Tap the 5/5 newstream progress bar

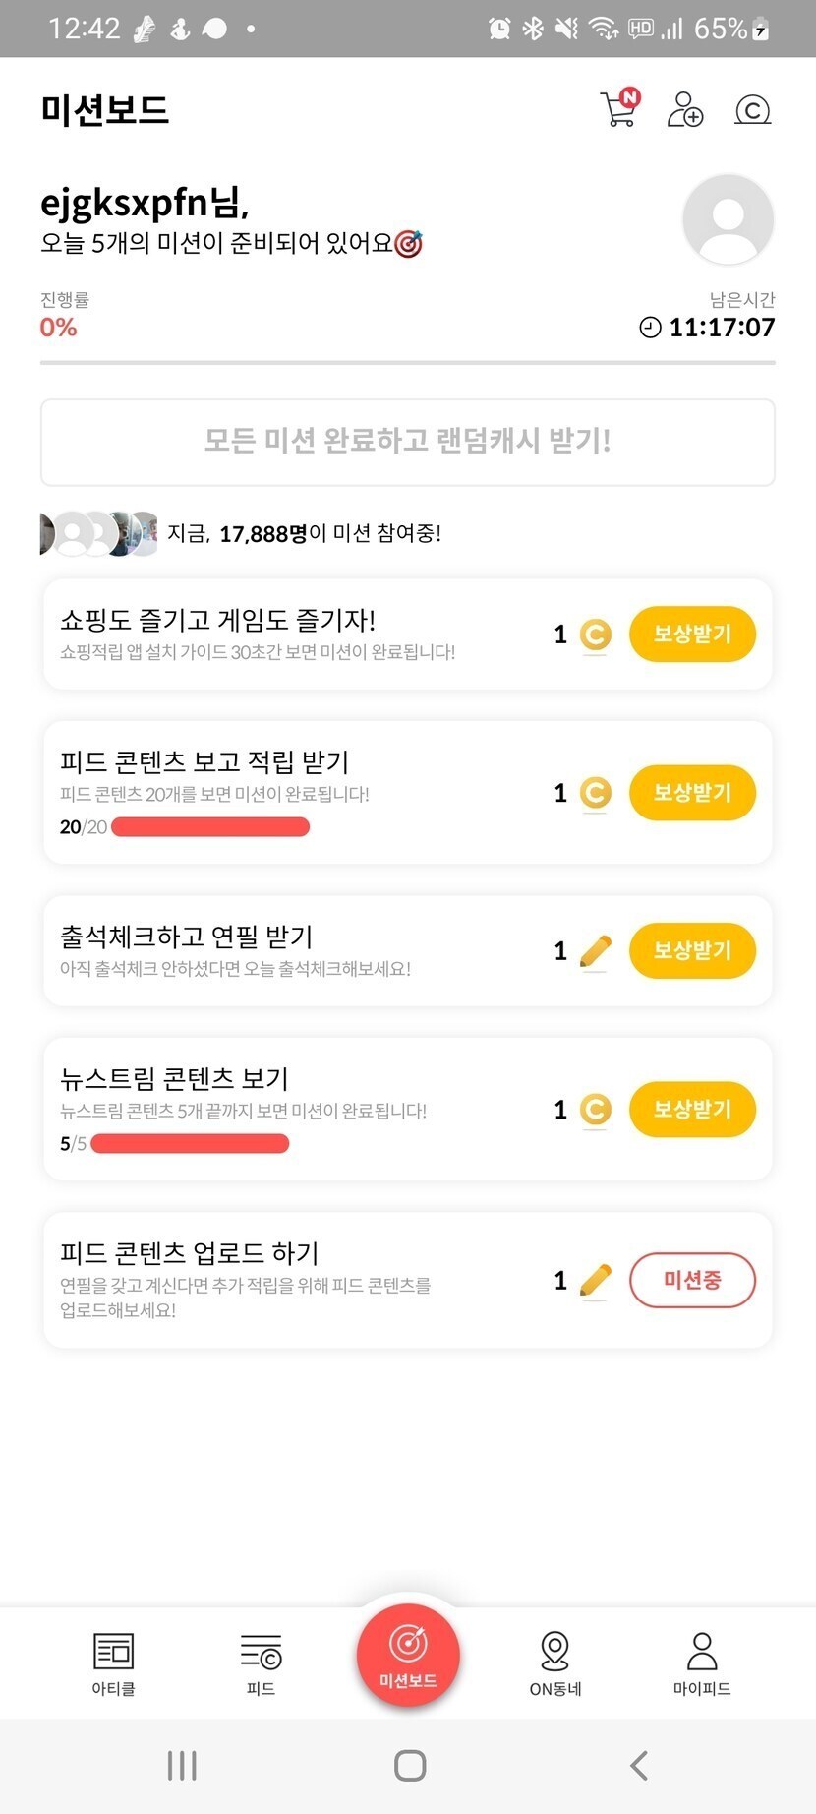coord(190,1143)
